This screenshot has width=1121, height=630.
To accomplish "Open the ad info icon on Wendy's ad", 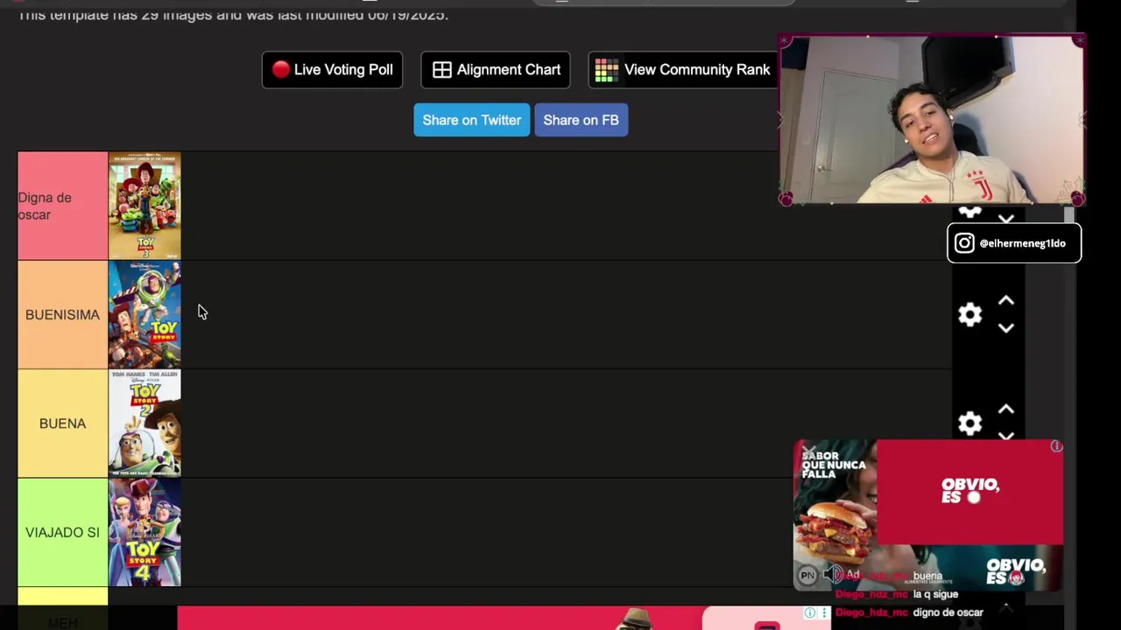I will 1056,446.
